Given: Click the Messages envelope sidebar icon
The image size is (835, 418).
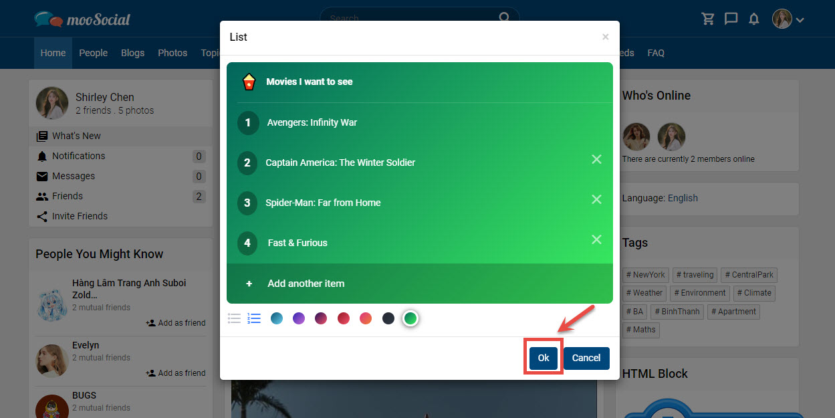Looking at the screenshot, I should [x=42, y=177].
